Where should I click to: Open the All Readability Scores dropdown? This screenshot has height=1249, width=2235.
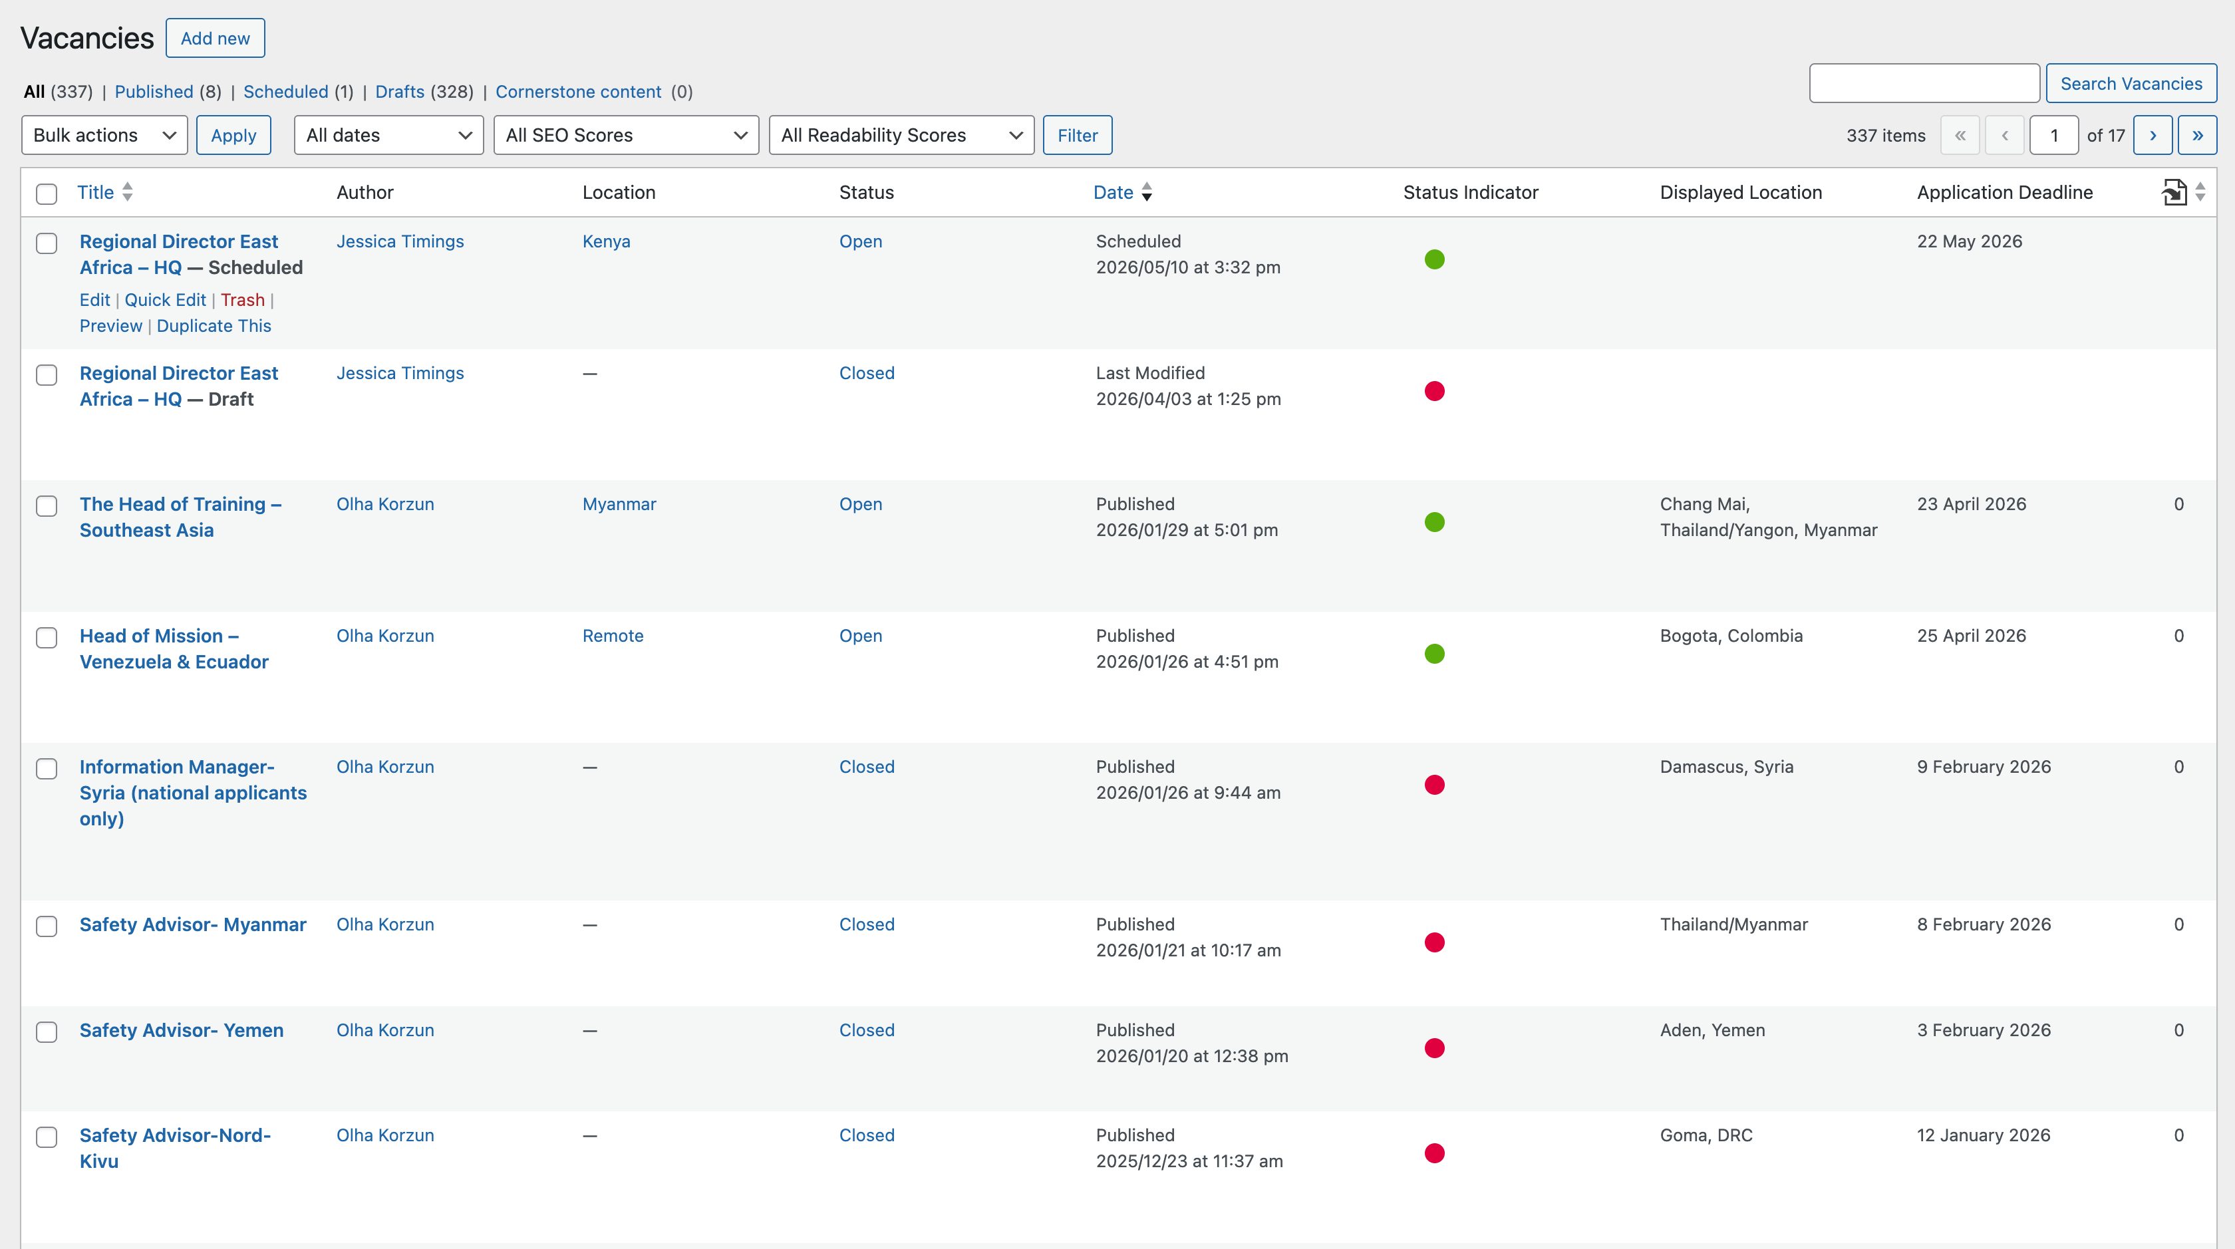point(901,135)
